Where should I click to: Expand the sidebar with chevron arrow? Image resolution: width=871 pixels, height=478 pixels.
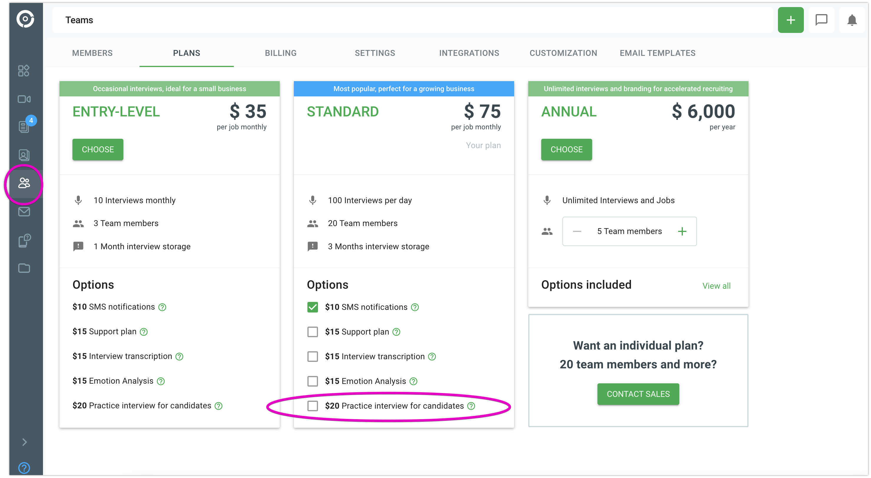pos(24,442)
